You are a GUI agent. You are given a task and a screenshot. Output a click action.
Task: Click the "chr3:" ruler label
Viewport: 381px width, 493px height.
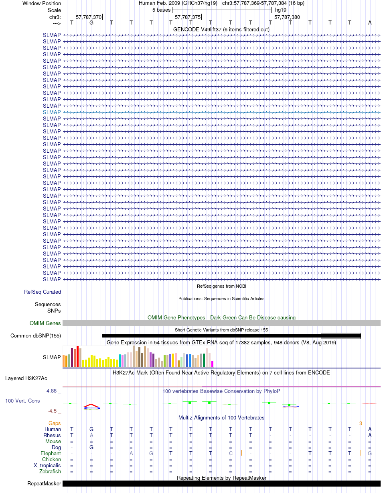pyautogui.click(x=55, y=17)
